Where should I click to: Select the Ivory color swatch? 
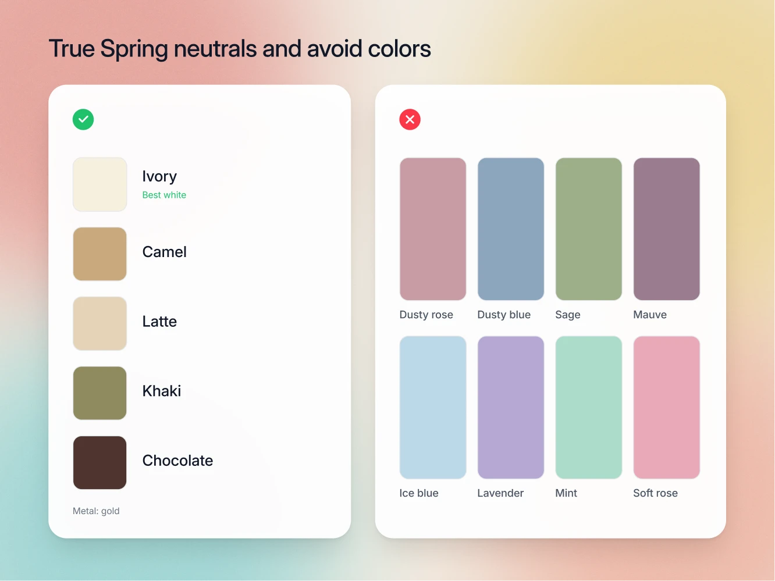pos(100,184)
